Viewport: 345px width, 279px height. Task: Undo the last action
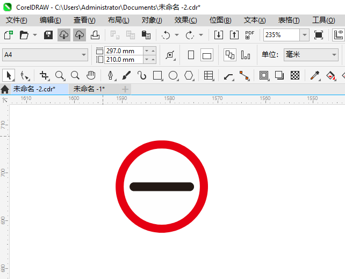[166, 35]
